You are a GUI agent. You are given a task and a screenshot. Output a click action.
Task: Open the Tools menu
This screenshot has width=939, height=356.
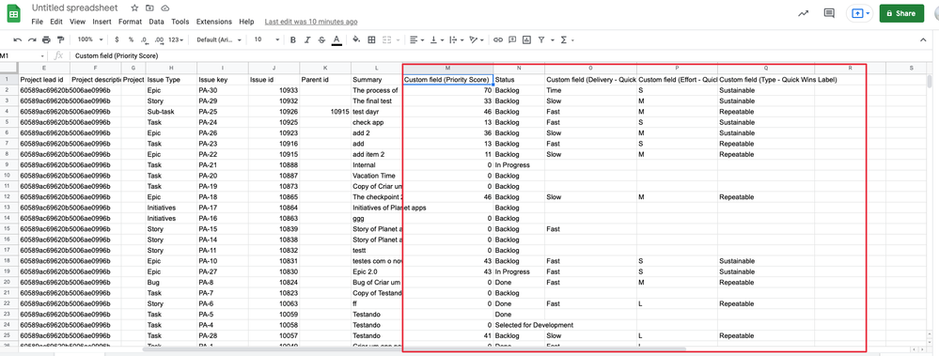180,22
